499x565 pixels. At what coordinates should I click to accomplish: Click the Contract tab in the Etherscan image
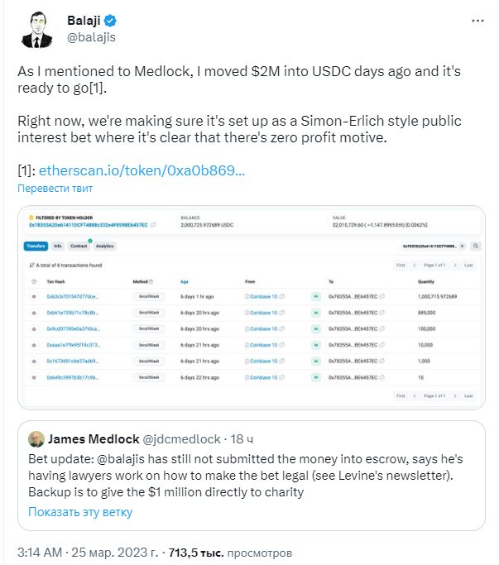click(x=79, y=247)
